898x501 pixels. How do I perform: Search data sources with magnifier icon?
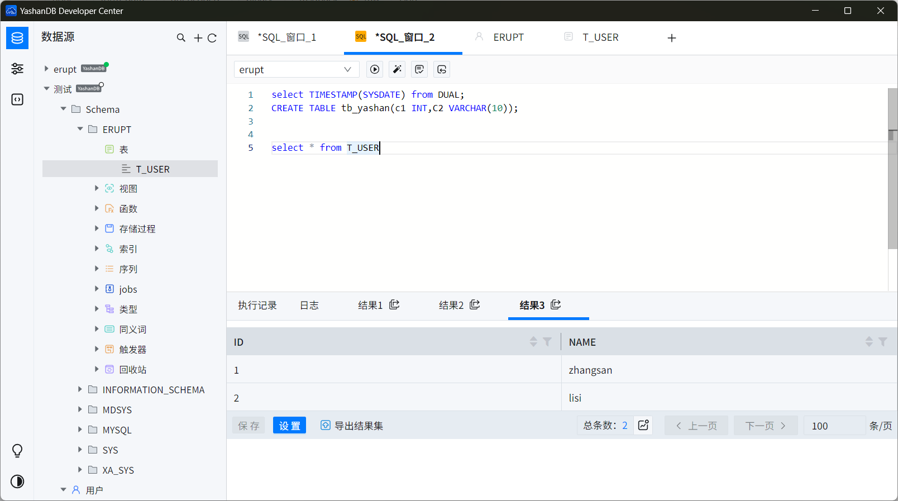click(x=181, y=38)
